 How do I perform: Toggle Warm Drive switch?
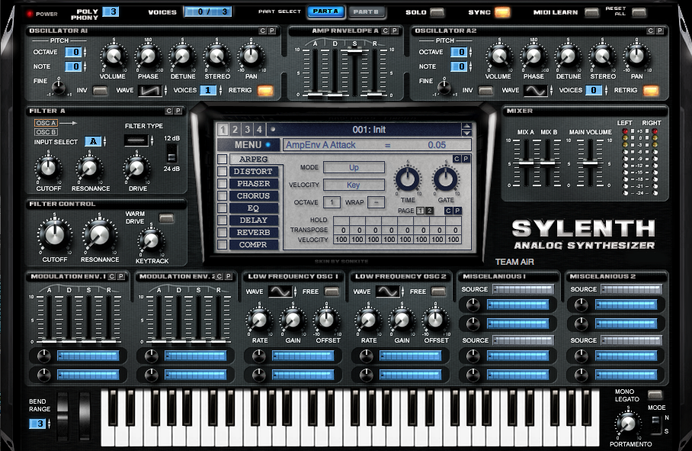coord(166,218)
